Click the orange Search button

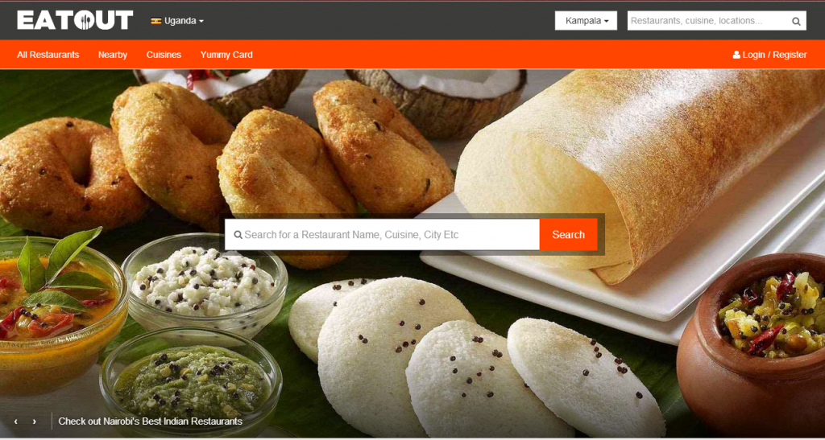click(568, 235)
